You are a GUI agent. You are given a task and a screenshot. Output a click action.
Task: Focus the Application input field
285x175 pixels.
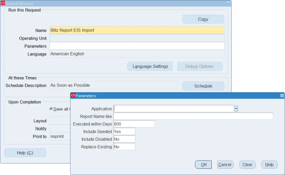(x=173, y=109)
